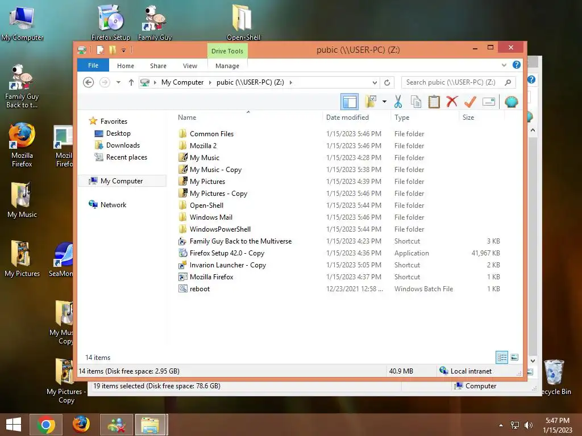Viewport: 582px width, 436px height.
Task: Click the Cut scissors icon in toolbar
Action: coord(398,101)
